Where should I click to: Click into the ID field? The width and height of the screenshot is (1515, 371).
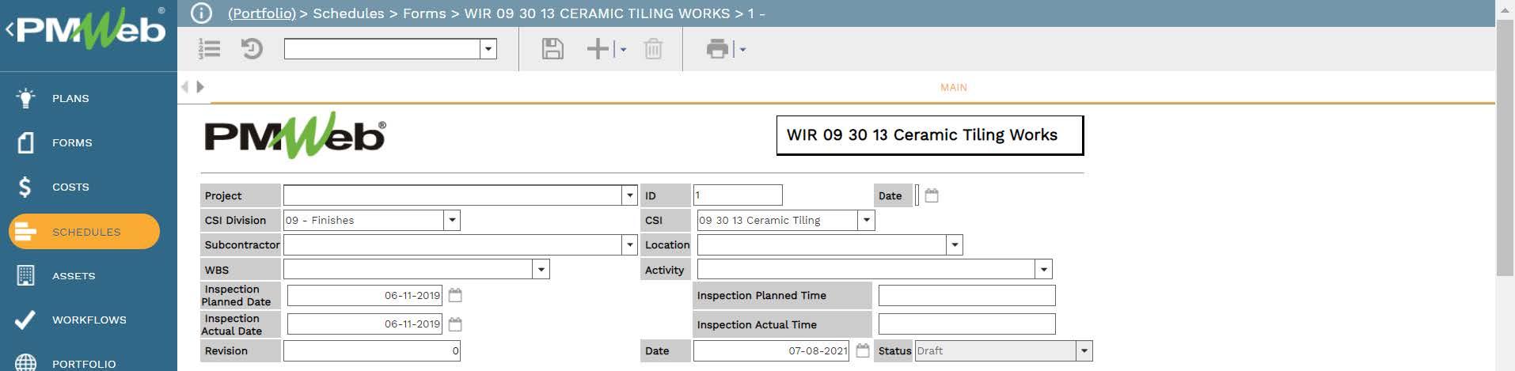(x=738, y=195)
